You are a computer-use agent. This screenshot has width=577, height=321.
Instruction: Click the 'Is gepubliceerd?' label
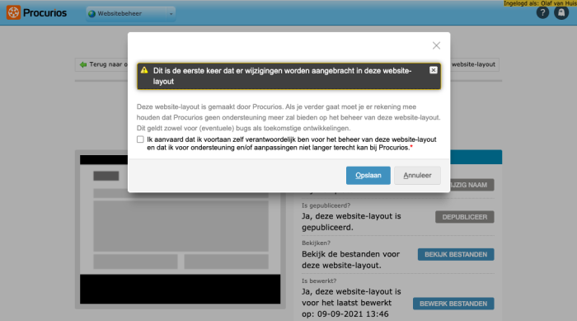pos(326,205)
